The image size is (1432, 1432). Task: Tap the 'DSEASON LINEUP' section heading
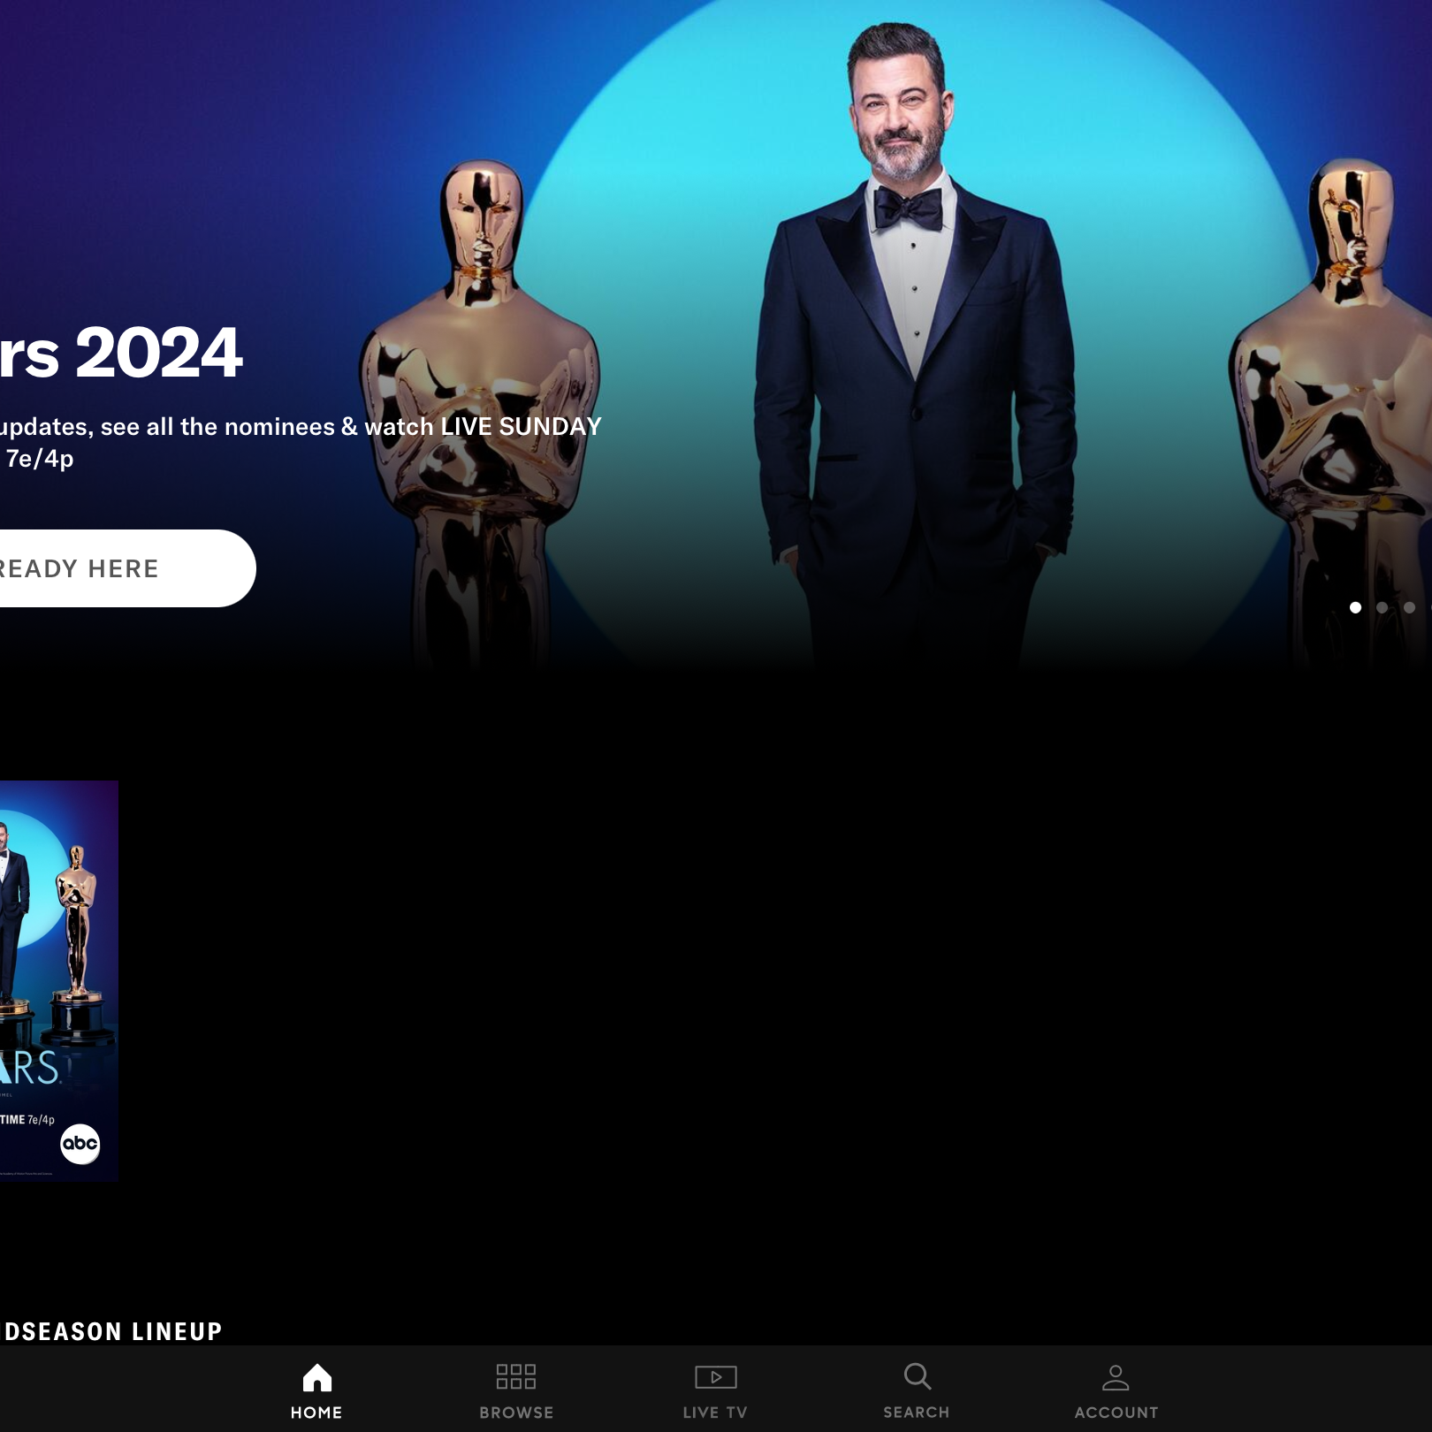[113, 1331]
